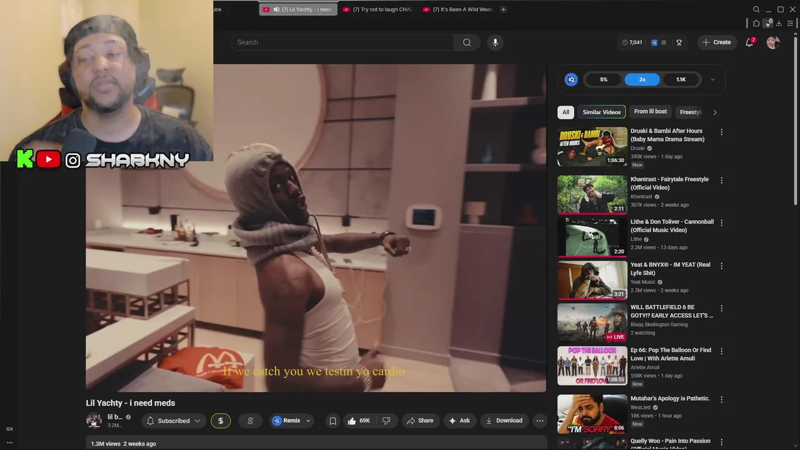The width and height of the screenshot is (800, 450).
Task: Switch to It's Been A Wild Week tab
Action: click(458, 9)
